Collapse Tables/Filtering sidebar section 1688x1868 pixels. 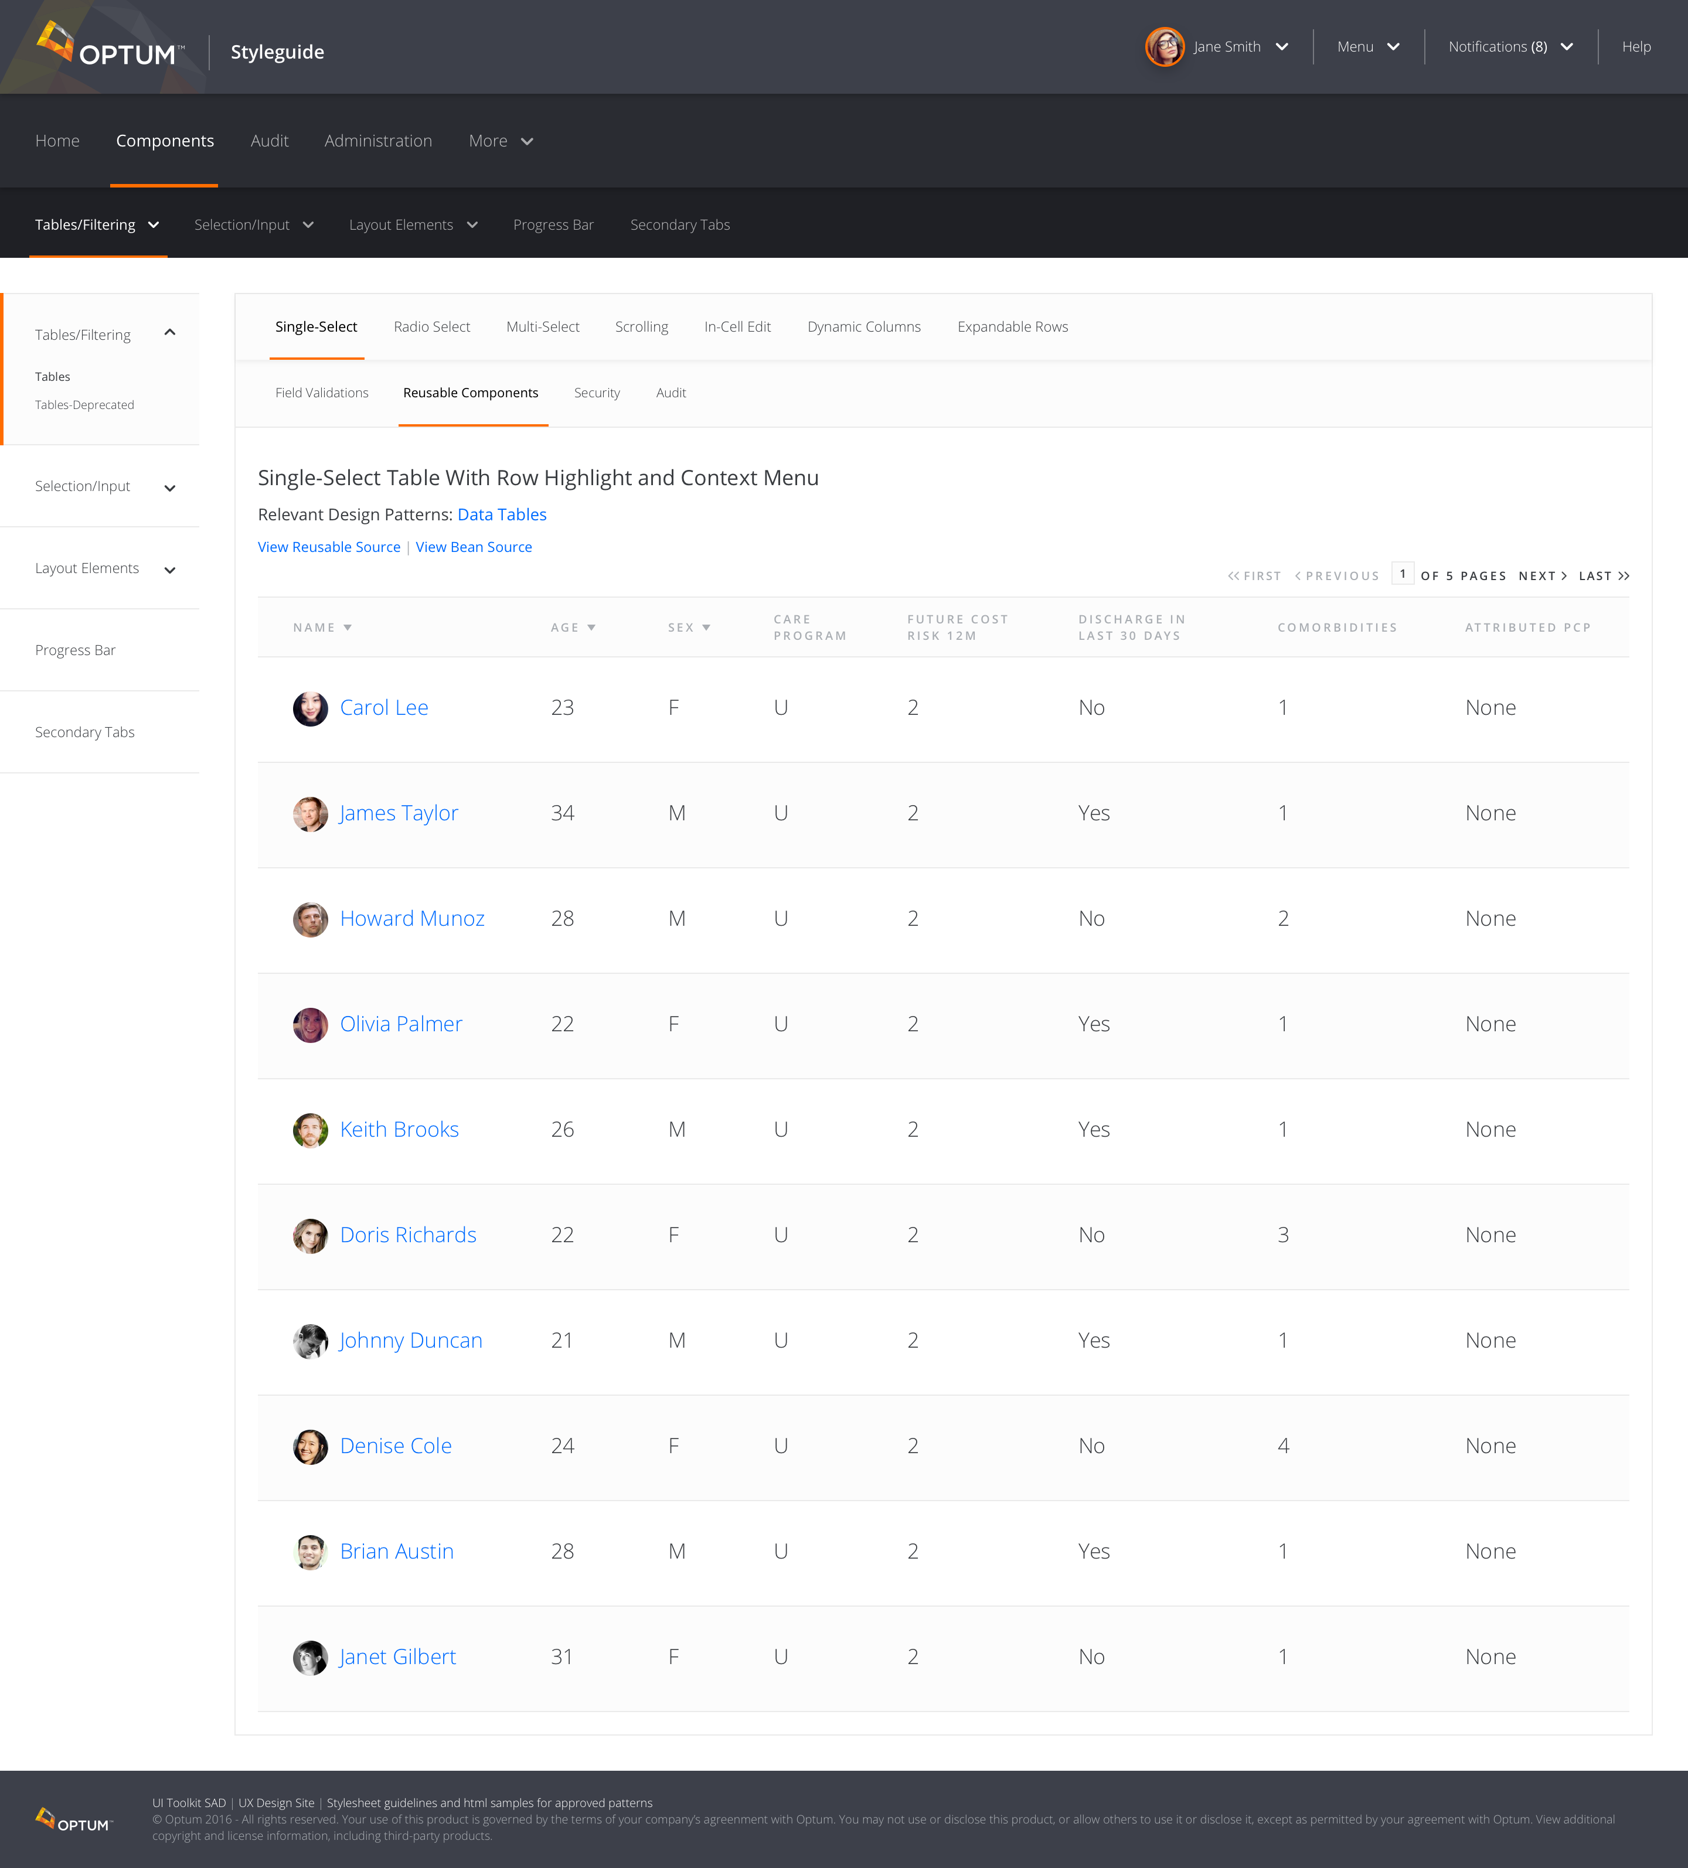pos(169,333)
